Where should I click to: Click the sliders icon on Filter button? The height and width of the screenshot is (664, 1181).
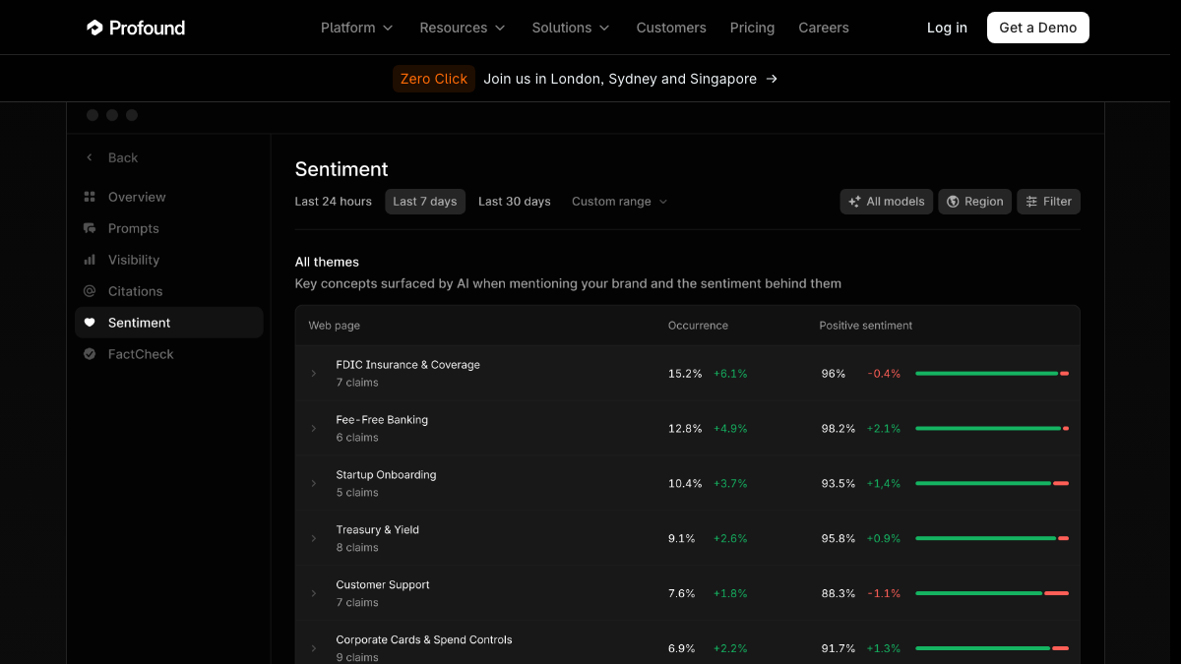(x=1031, y=202)
